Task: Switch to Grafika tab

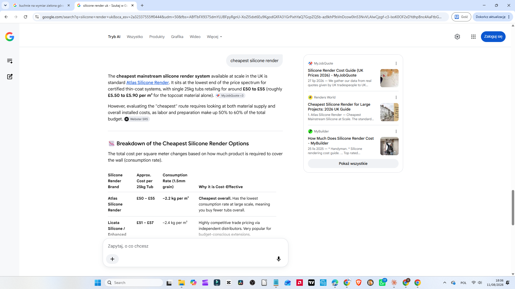Action: 177,37
